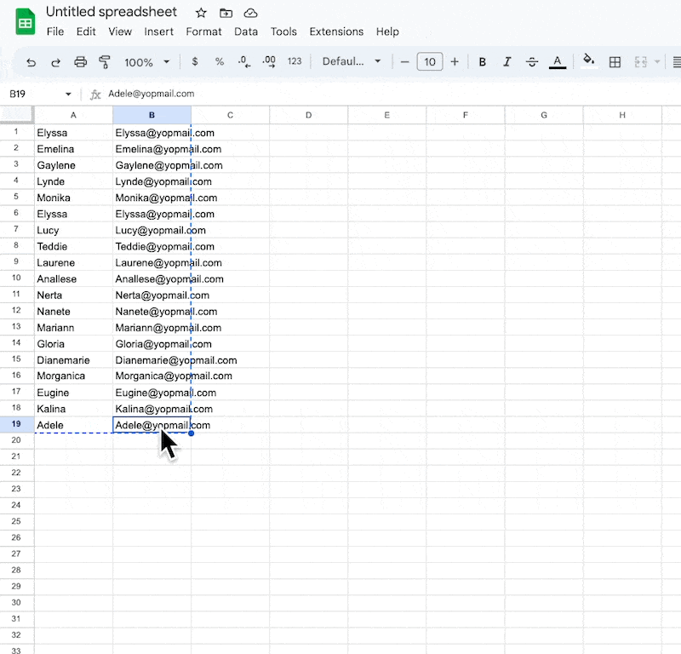Open the Data menu
Image resolution: width=681 pixels, height=654 pixels.
point(246,32)
